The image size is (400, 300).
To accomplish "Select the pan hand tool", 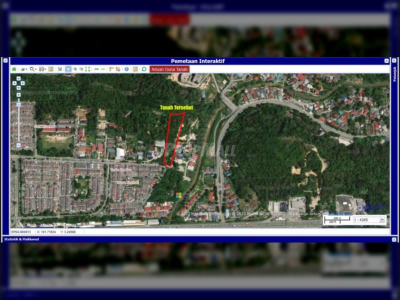I will coord(68,69).
